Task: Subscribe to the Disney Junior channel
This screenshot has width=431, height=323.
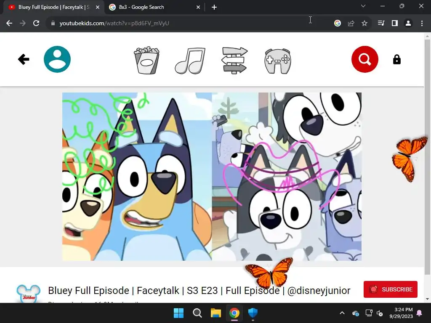Action: click(390, 289)
